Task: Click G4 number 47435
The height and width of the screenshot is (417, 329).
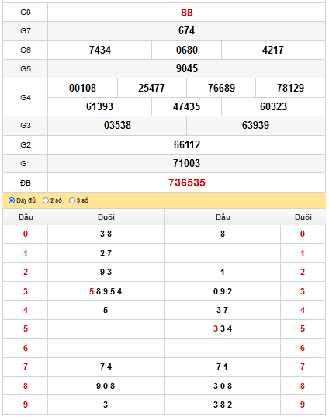Action: (x=186, y=106)
